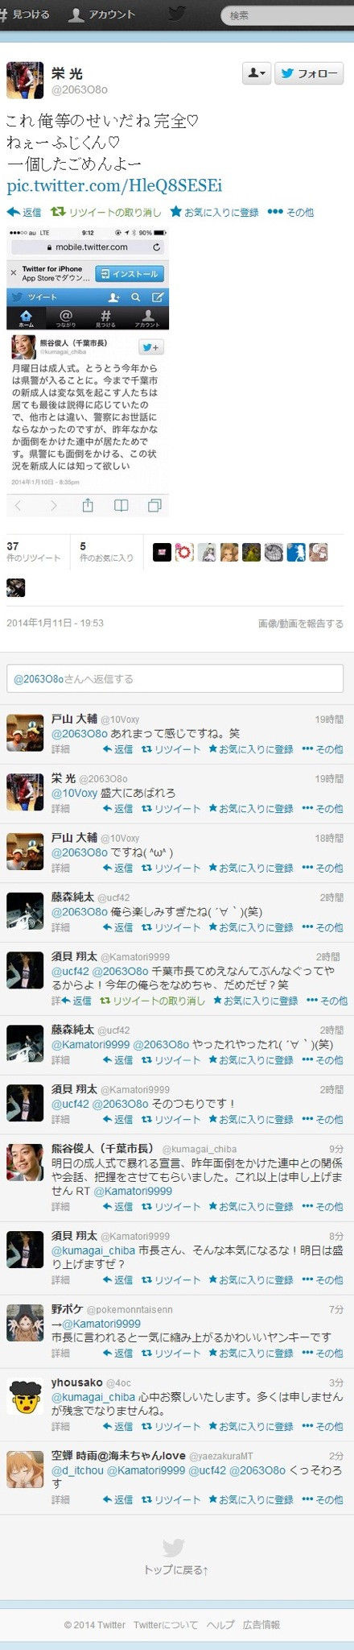Open pic.twitter.com/HleQ8SESEi link
Screen dimensions: 354x1650
pos(114,186)
